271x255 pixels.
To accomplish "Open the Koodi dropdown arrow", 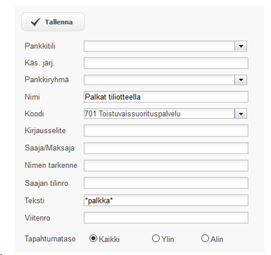I will [241, 114].
